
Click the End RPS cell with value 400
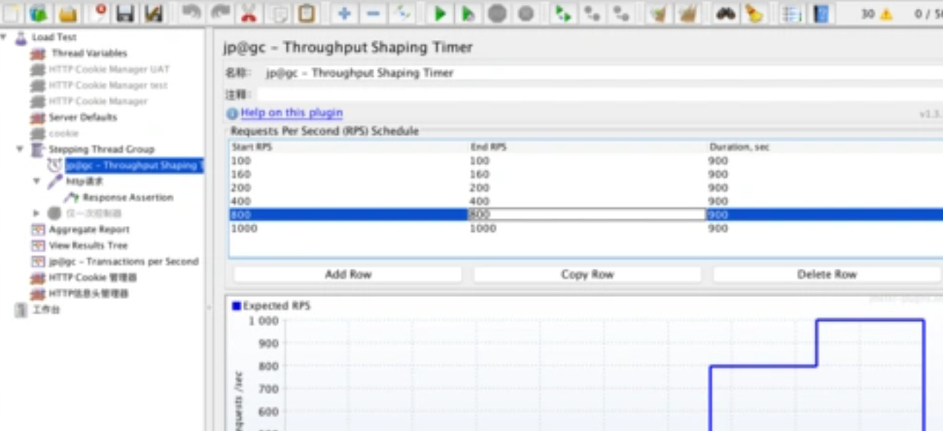[588, 201]
